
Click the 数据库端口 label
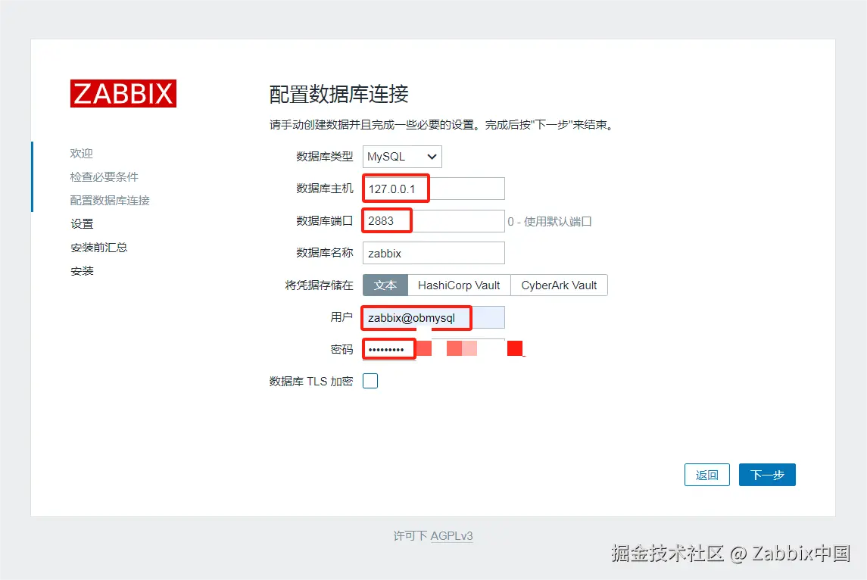[325, 221]
